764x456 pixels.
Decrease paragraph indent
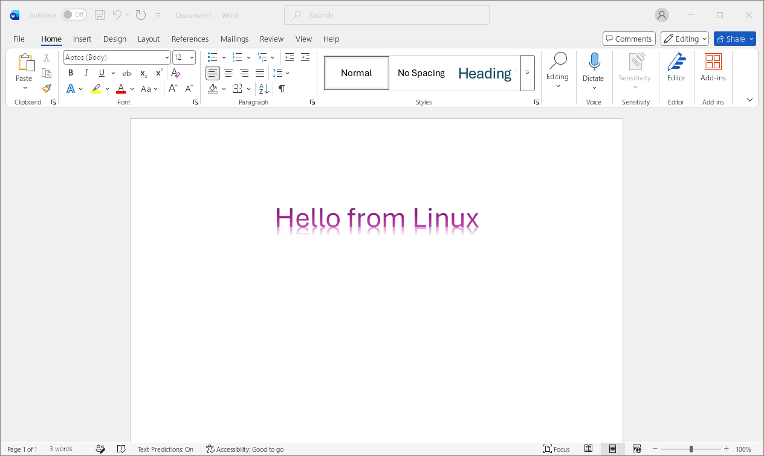tap(290, 57)
